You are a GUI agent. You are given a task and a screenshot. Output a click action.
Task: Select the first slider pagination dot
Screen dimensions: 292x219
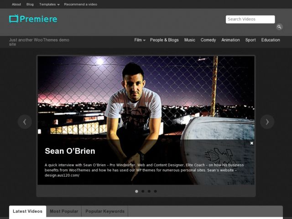[136, 191]
